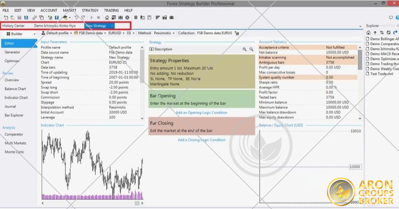Click the feedback speech bubble icon

tap(391, 18)
